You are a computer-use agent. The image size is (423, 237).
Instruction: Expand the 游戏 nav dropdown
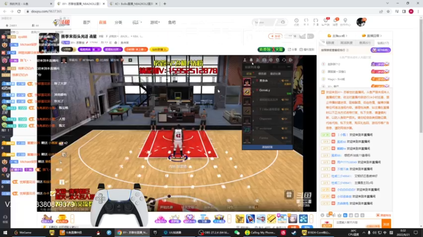pyautogui.click(x=155, y=22)
